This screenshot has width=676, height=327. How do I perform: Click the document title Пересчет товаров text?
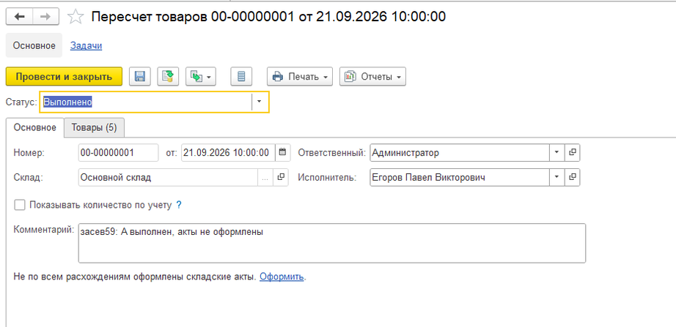point(268,17)
